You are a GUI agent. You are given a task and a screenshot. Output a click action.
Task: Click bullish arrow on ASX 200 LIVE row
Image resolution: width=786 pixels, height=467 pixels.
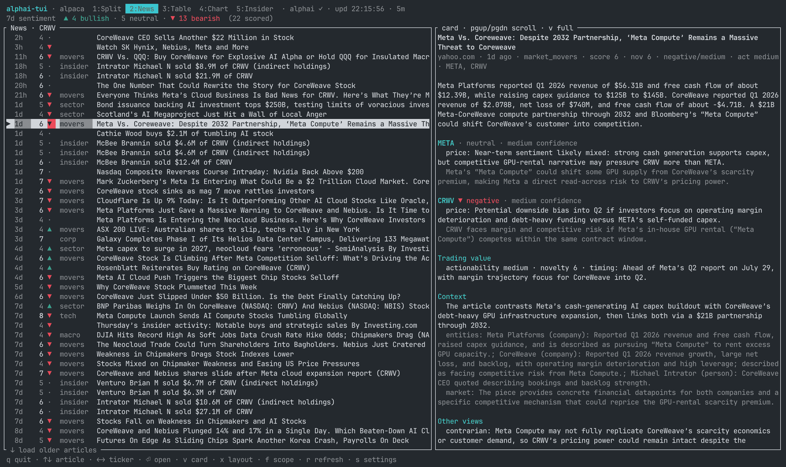(x=50, y=230)
